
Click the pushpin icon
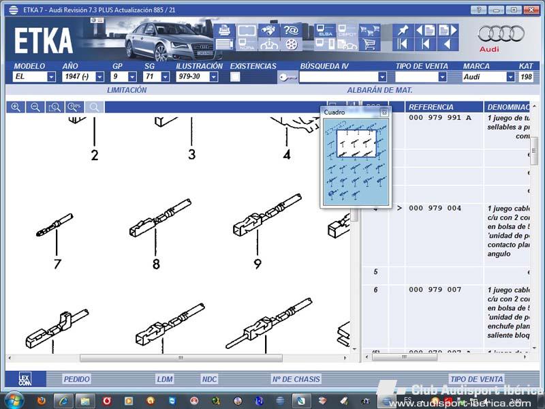tap(403, 31)
